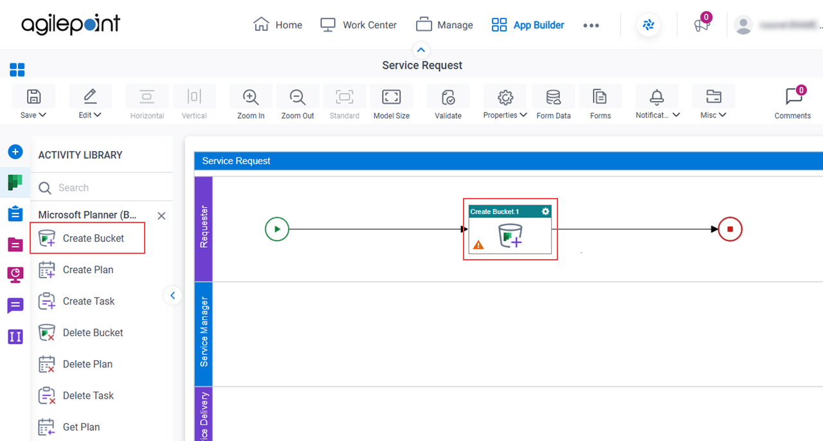
Task: Open the Forms tool
Action: [600, 97]
